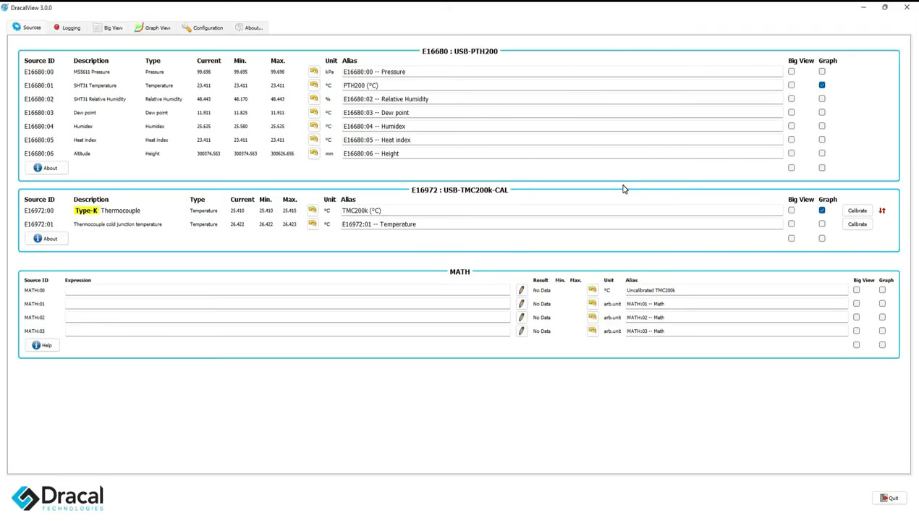Click the red calibration arrows beside TMC200k Calibrate

(x=882, y=211)
